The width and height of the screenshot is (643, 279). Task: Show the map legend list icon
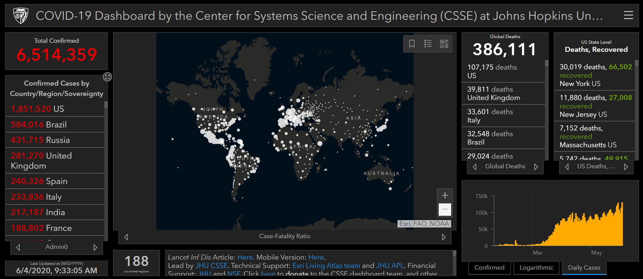coord(428,44)
